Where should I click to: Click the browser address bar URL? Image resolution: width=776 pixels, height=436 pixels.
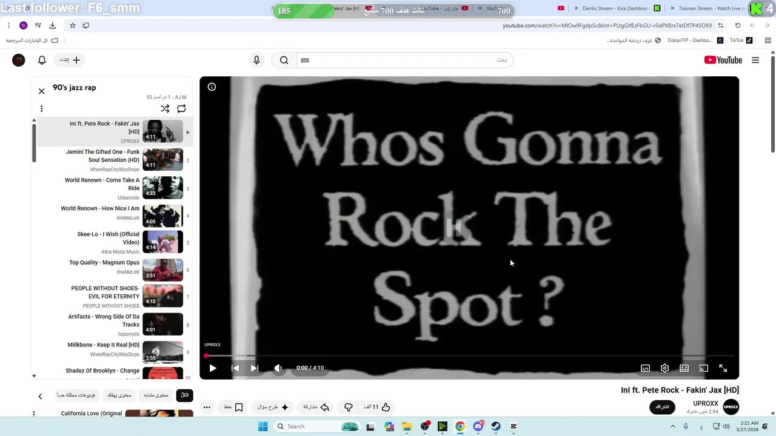pos(607,25)
